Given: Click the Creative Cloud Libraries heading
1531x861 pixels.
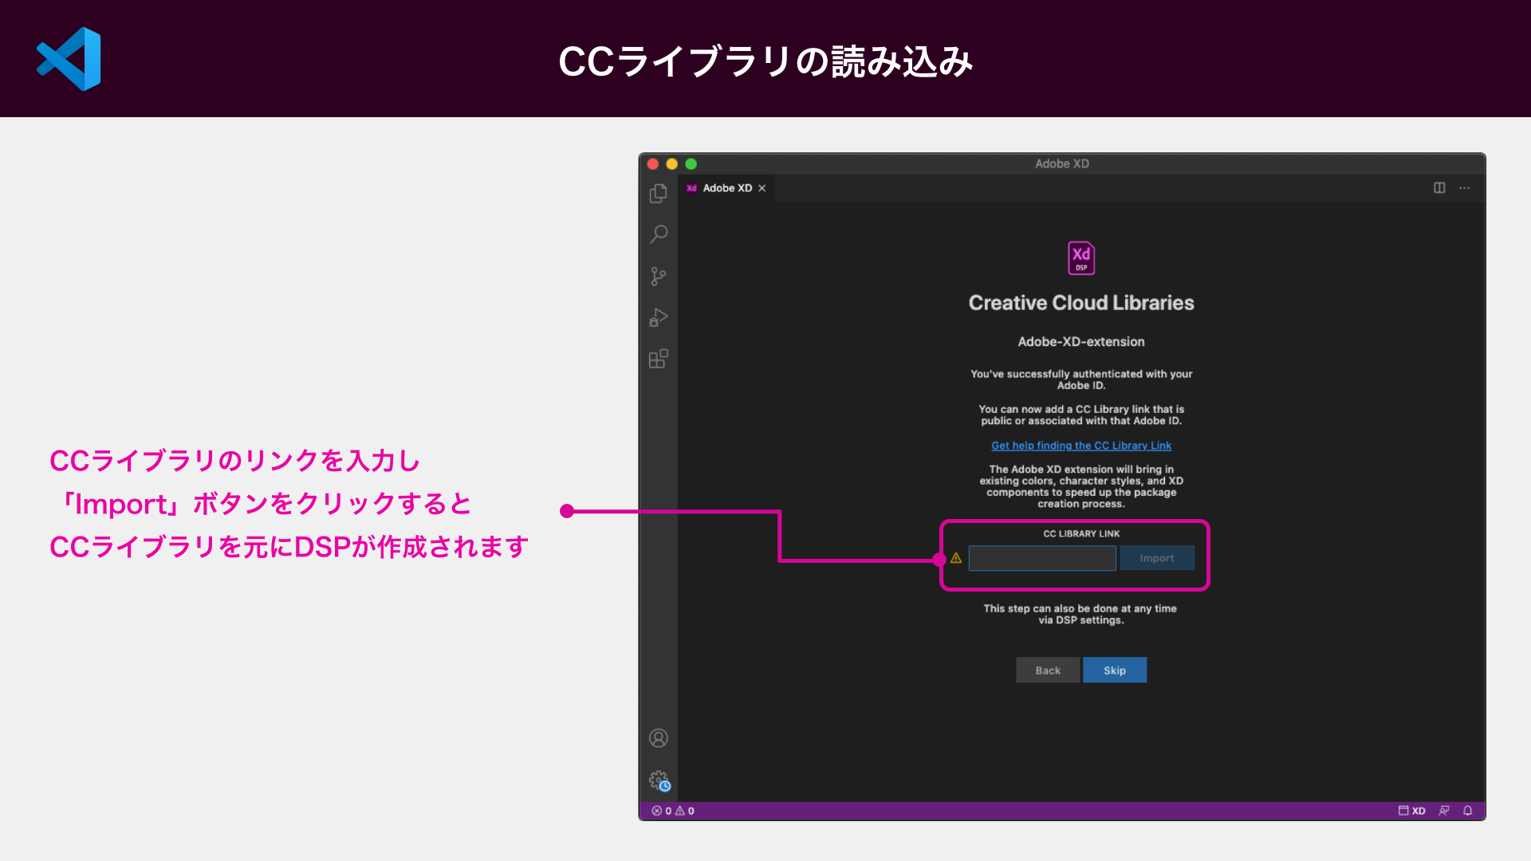Looking at the screenshot, I should (x=1081, y=303).
